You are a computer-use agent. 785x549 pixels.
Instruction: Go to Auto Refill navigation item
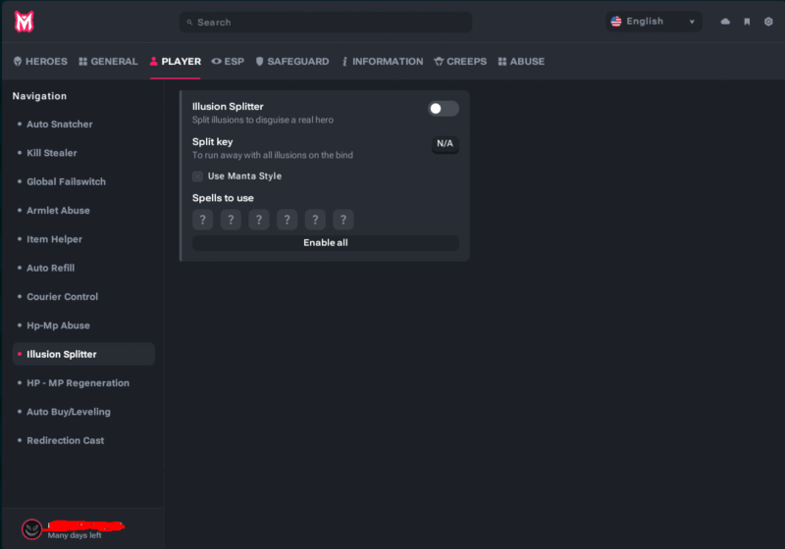pos(83,268)
